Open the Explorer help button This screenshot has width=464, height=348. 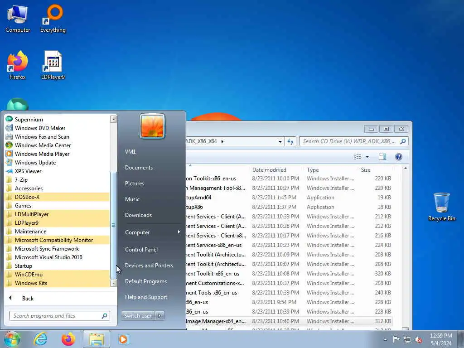tap(399, 156)
